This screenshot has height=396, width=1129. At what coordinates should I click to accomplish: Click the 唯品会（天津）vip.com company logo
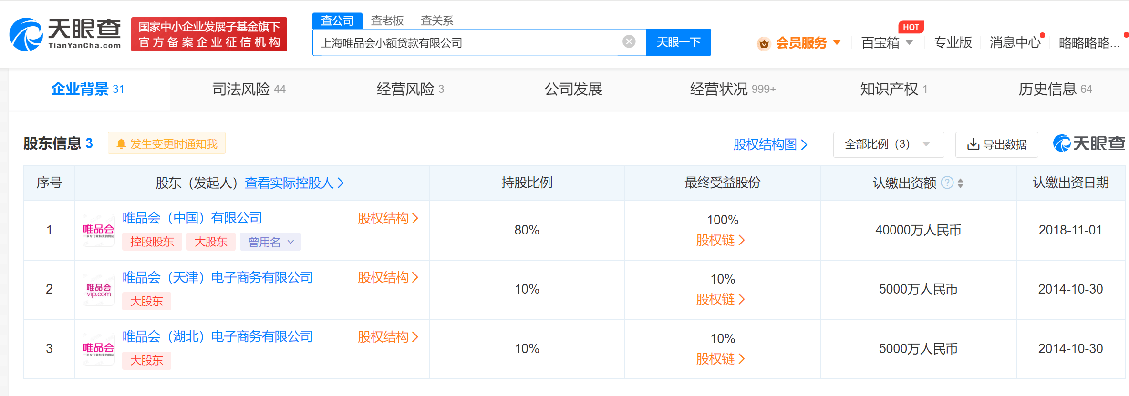[x=99, y=290]
